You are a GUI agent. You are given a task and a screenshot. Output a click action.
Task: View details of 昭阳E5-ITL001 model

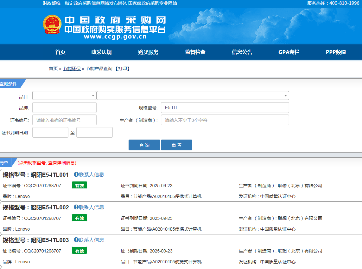[x=50, y=175]
